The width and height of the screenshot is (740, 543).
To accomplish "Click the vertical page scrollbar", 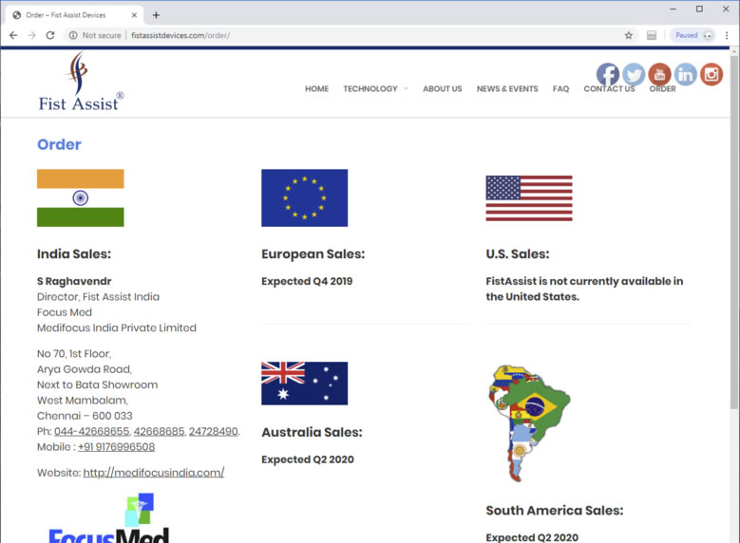I will [734, 285].
